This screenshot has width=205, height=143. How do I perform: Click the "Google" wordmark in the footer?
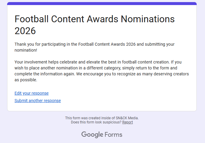92,135
